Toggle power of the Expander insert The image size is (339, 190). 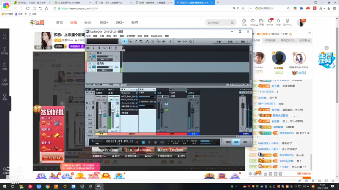pos(137,93)
